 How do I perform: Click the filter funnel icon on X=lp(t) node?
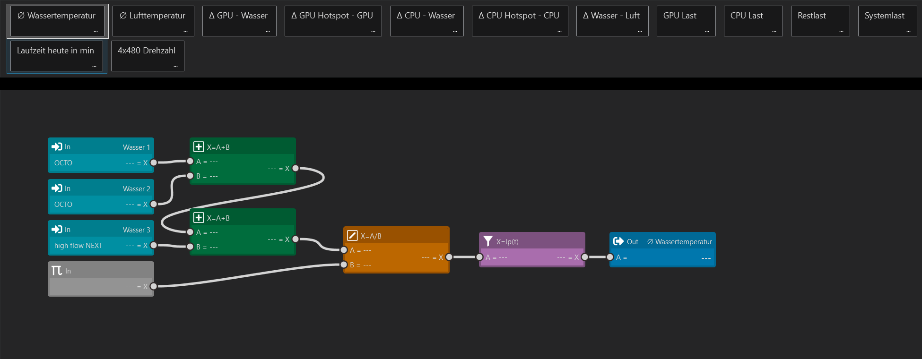click(488, 241)
